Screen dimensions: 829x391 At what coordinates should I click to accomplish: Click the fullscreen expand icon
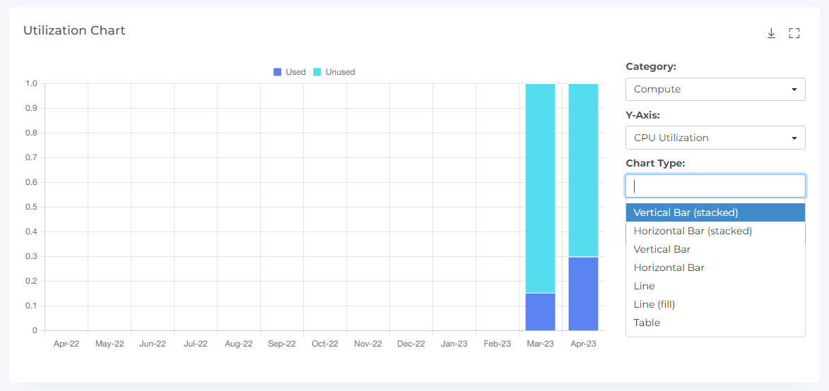pos(794,33)
